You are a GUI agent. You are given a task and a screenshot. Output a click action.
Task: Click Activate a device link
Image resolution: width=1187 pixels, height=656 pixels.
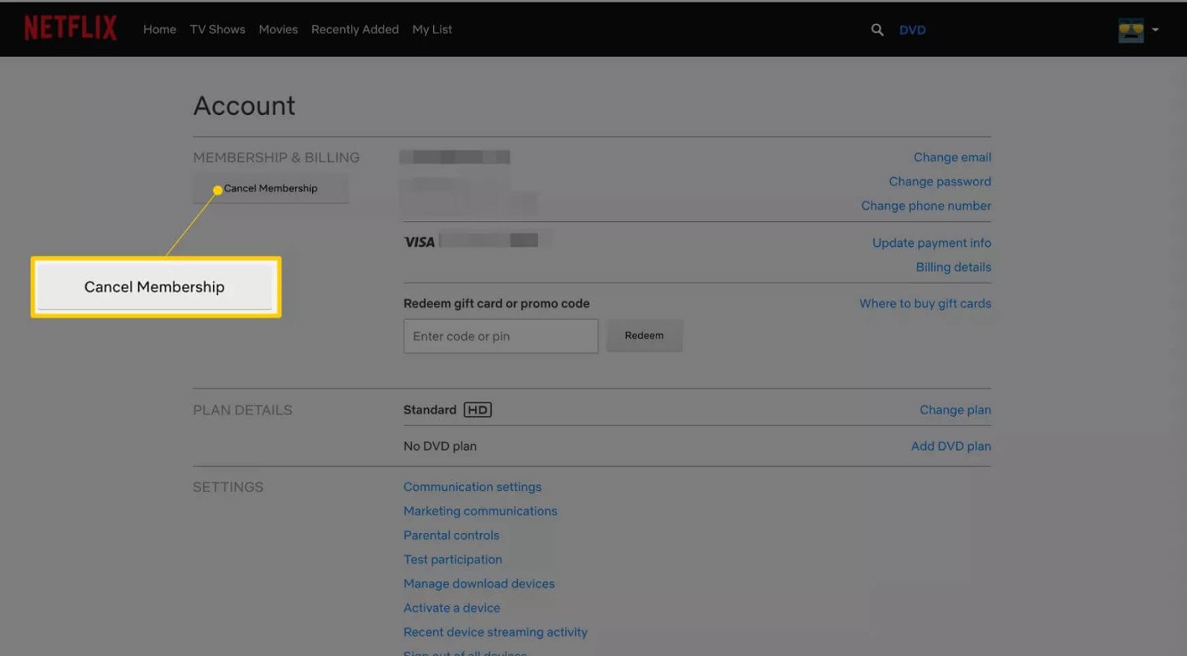point(452,608)
